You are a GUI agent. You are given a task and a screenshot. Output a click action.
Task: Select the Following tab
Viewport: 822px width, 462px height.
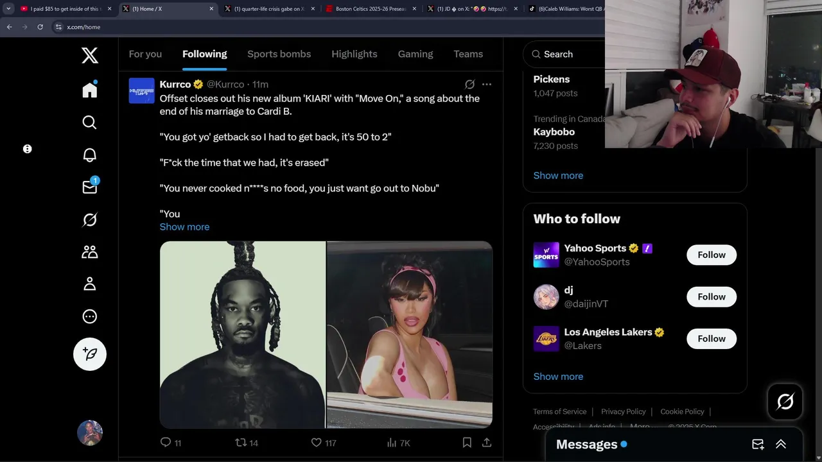coord(204,54)
